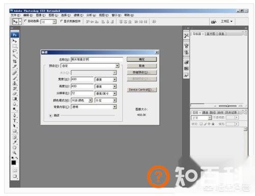Switch to the Channels tab
Screen dimensions: 255x196
205,112
